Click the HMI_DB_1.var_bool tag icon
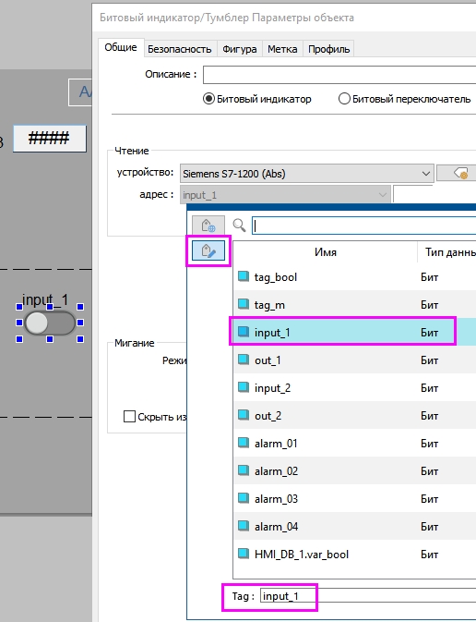The height and width of the screenshot is (622, 476). pyautogui.click(x=244, y=554)
